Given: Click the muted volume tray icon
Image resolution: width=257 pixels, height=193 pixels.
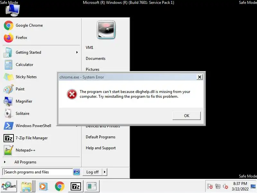Looking at the screenshot, I should (226, 187).
